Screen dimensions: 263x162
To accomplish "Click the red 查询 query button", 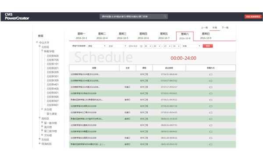I will [x=208, y=46].
